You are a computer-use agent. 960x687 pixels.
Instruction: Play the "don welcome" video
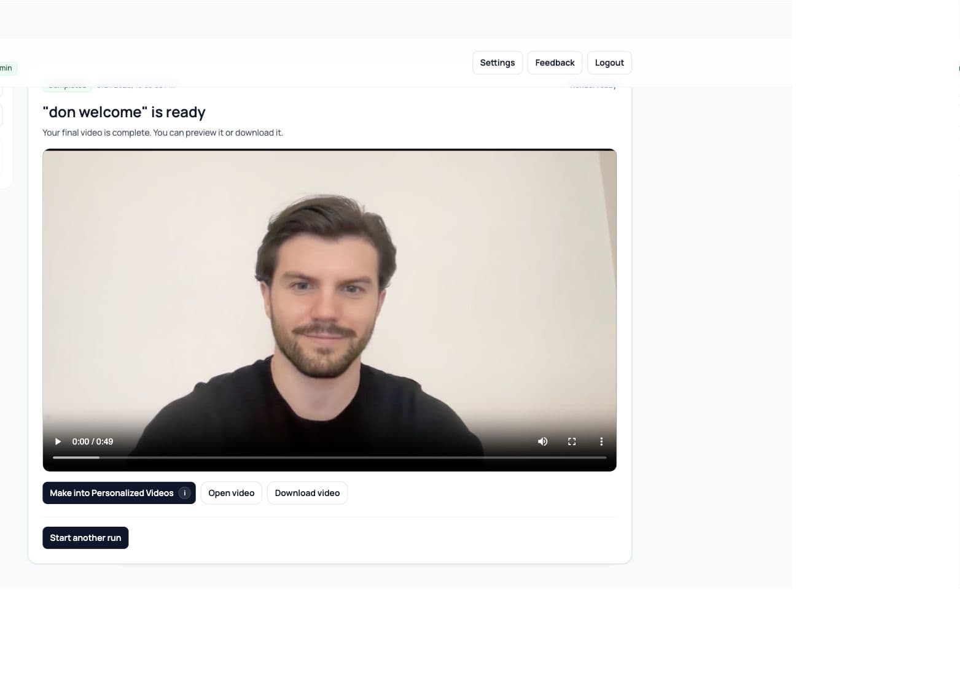[x=58, y=441]
